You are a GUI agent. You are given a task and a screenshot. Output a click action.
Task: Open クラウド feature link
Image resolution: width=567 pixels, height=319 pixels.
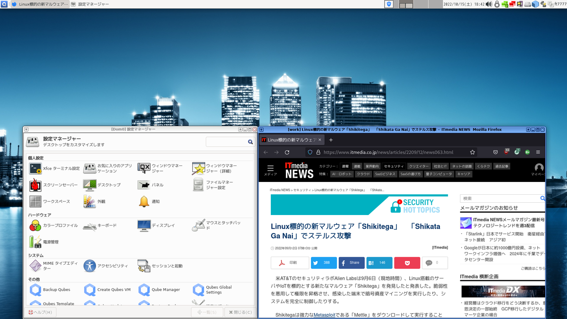click(x=363, y=174)
